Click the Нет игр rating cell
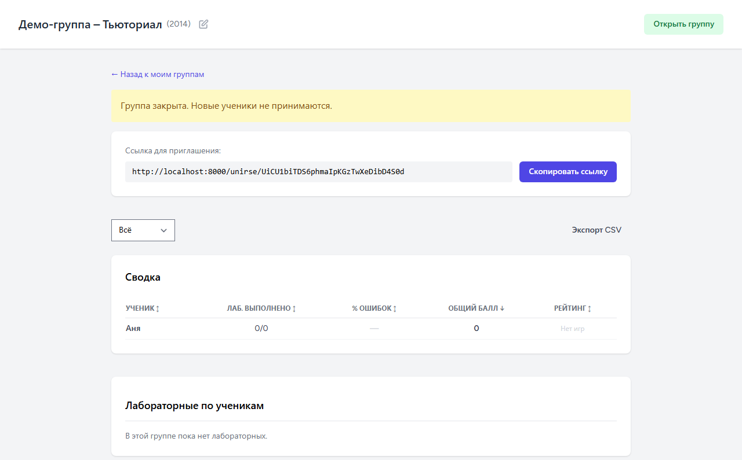 coord(572,329)
